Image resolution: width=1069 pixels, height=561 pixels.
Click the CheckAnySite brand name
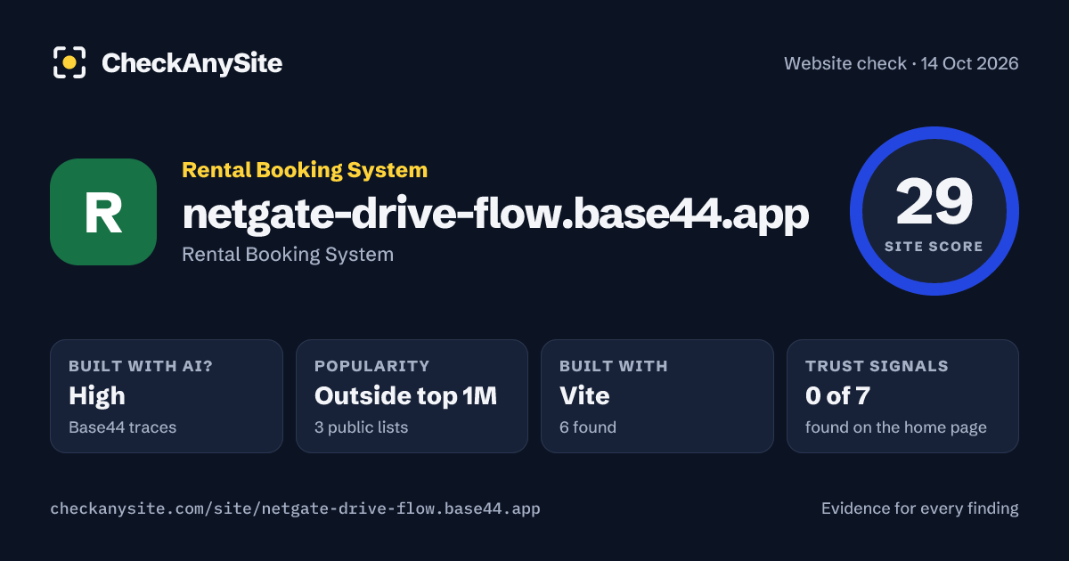pyautogui.click(x=192, y=63)
